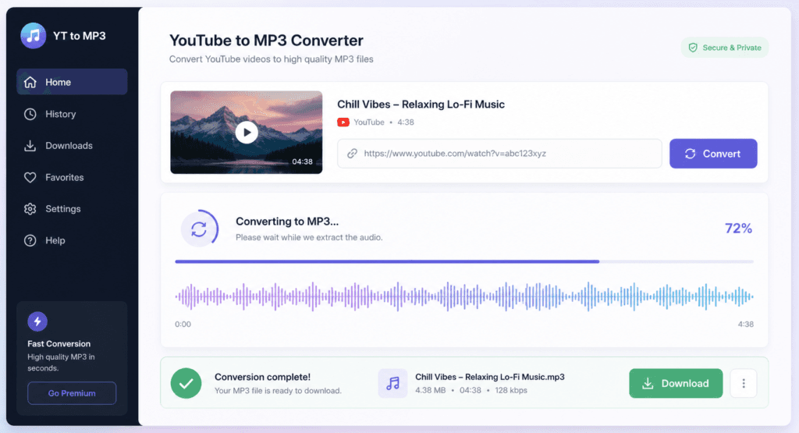Viewport: 799px width, 433px height.
Task: Click the YT to MP3 music note logo
Action: click(x=33, y=36)
